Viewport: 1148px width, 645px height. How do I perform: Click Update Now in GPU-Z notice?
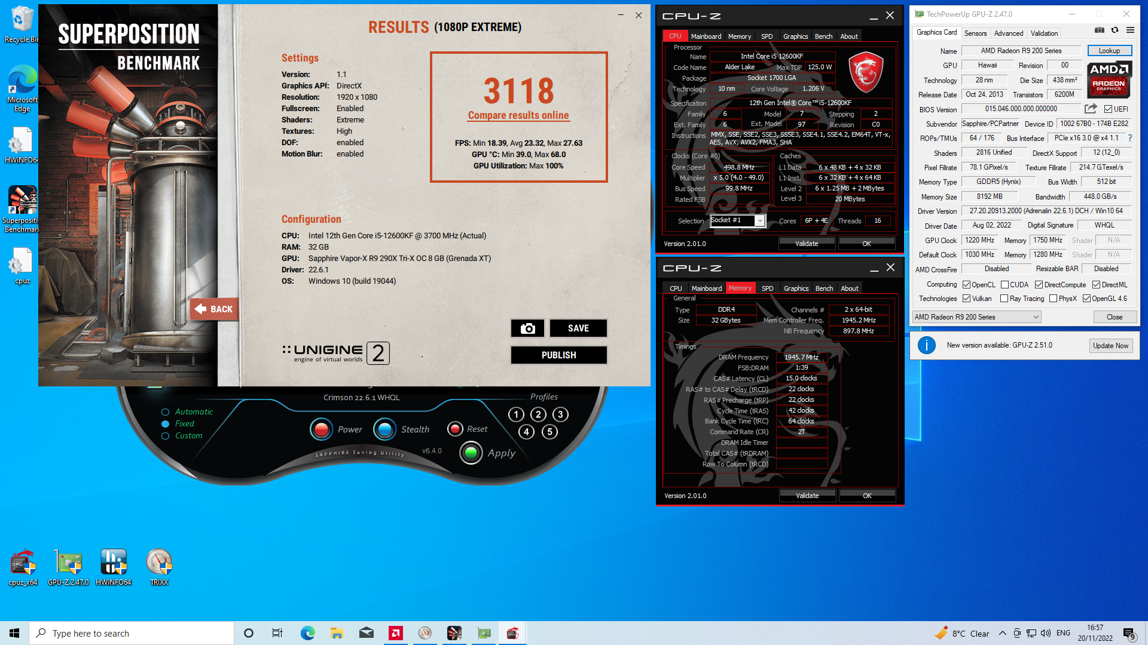1110,346
